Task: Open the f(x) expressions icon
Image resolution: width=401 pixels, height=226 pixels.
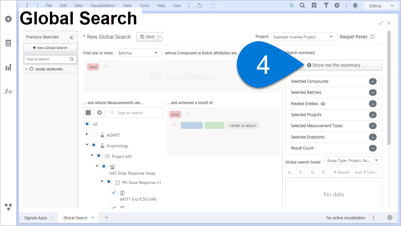Action: (x=8, y=91)
